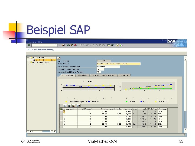
Task: Click the Save diskette icon in toolbar
Action: point(63,45)
